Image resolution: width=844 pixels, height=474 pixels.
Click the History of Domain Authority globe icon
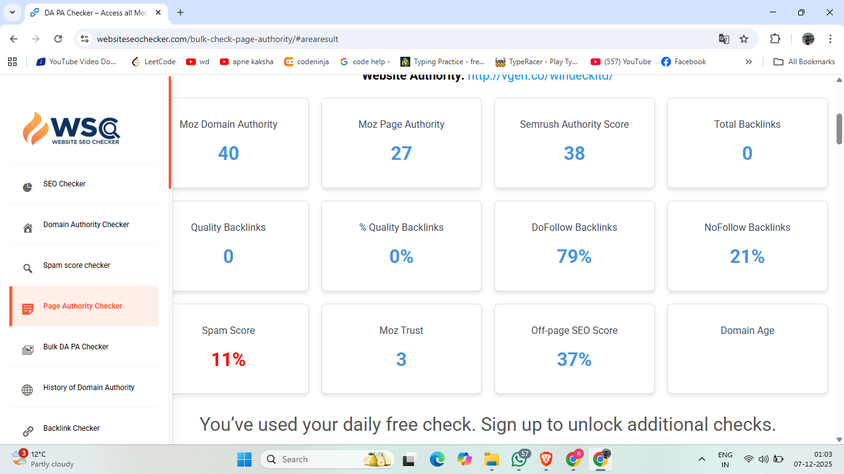pos(27,390)
